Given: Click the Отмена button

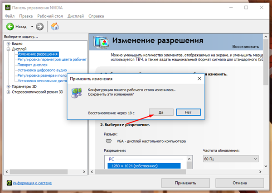Looking at the screenshot, I should coord(239,183).
